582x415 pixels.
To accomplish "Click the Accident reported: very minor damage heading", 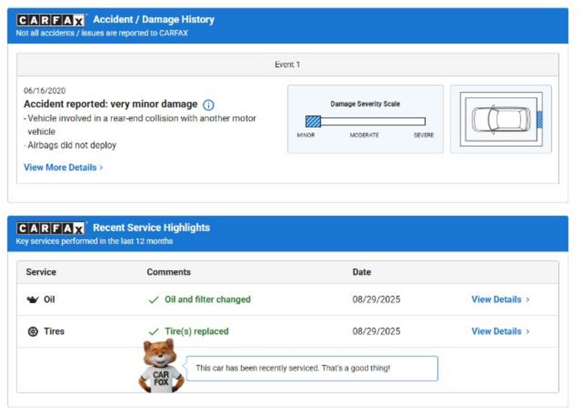I will (111, 104).
